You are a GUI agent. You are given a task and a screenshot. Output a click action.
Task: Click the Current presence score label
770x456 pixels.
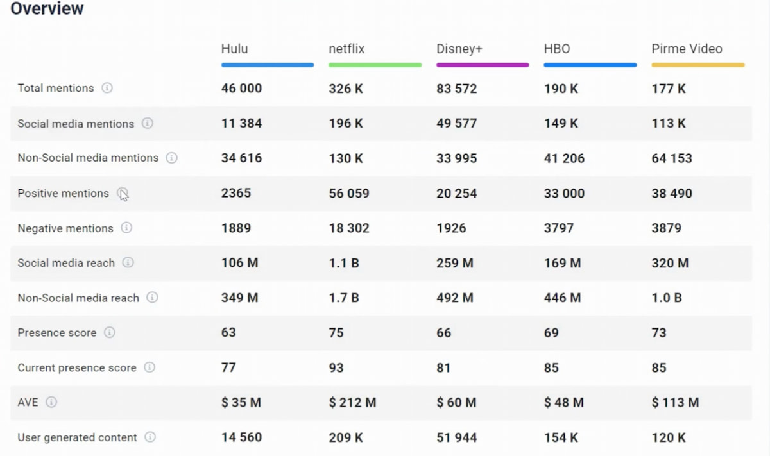77,367
